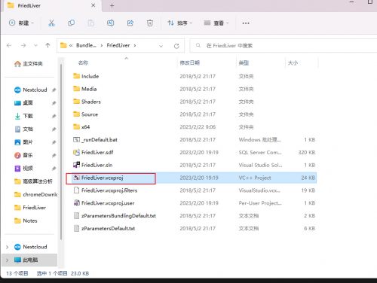Image resolution: width=377 pixels, height=283 pixels.
Task: Go back with the left arrow
Action: [9, 45]
